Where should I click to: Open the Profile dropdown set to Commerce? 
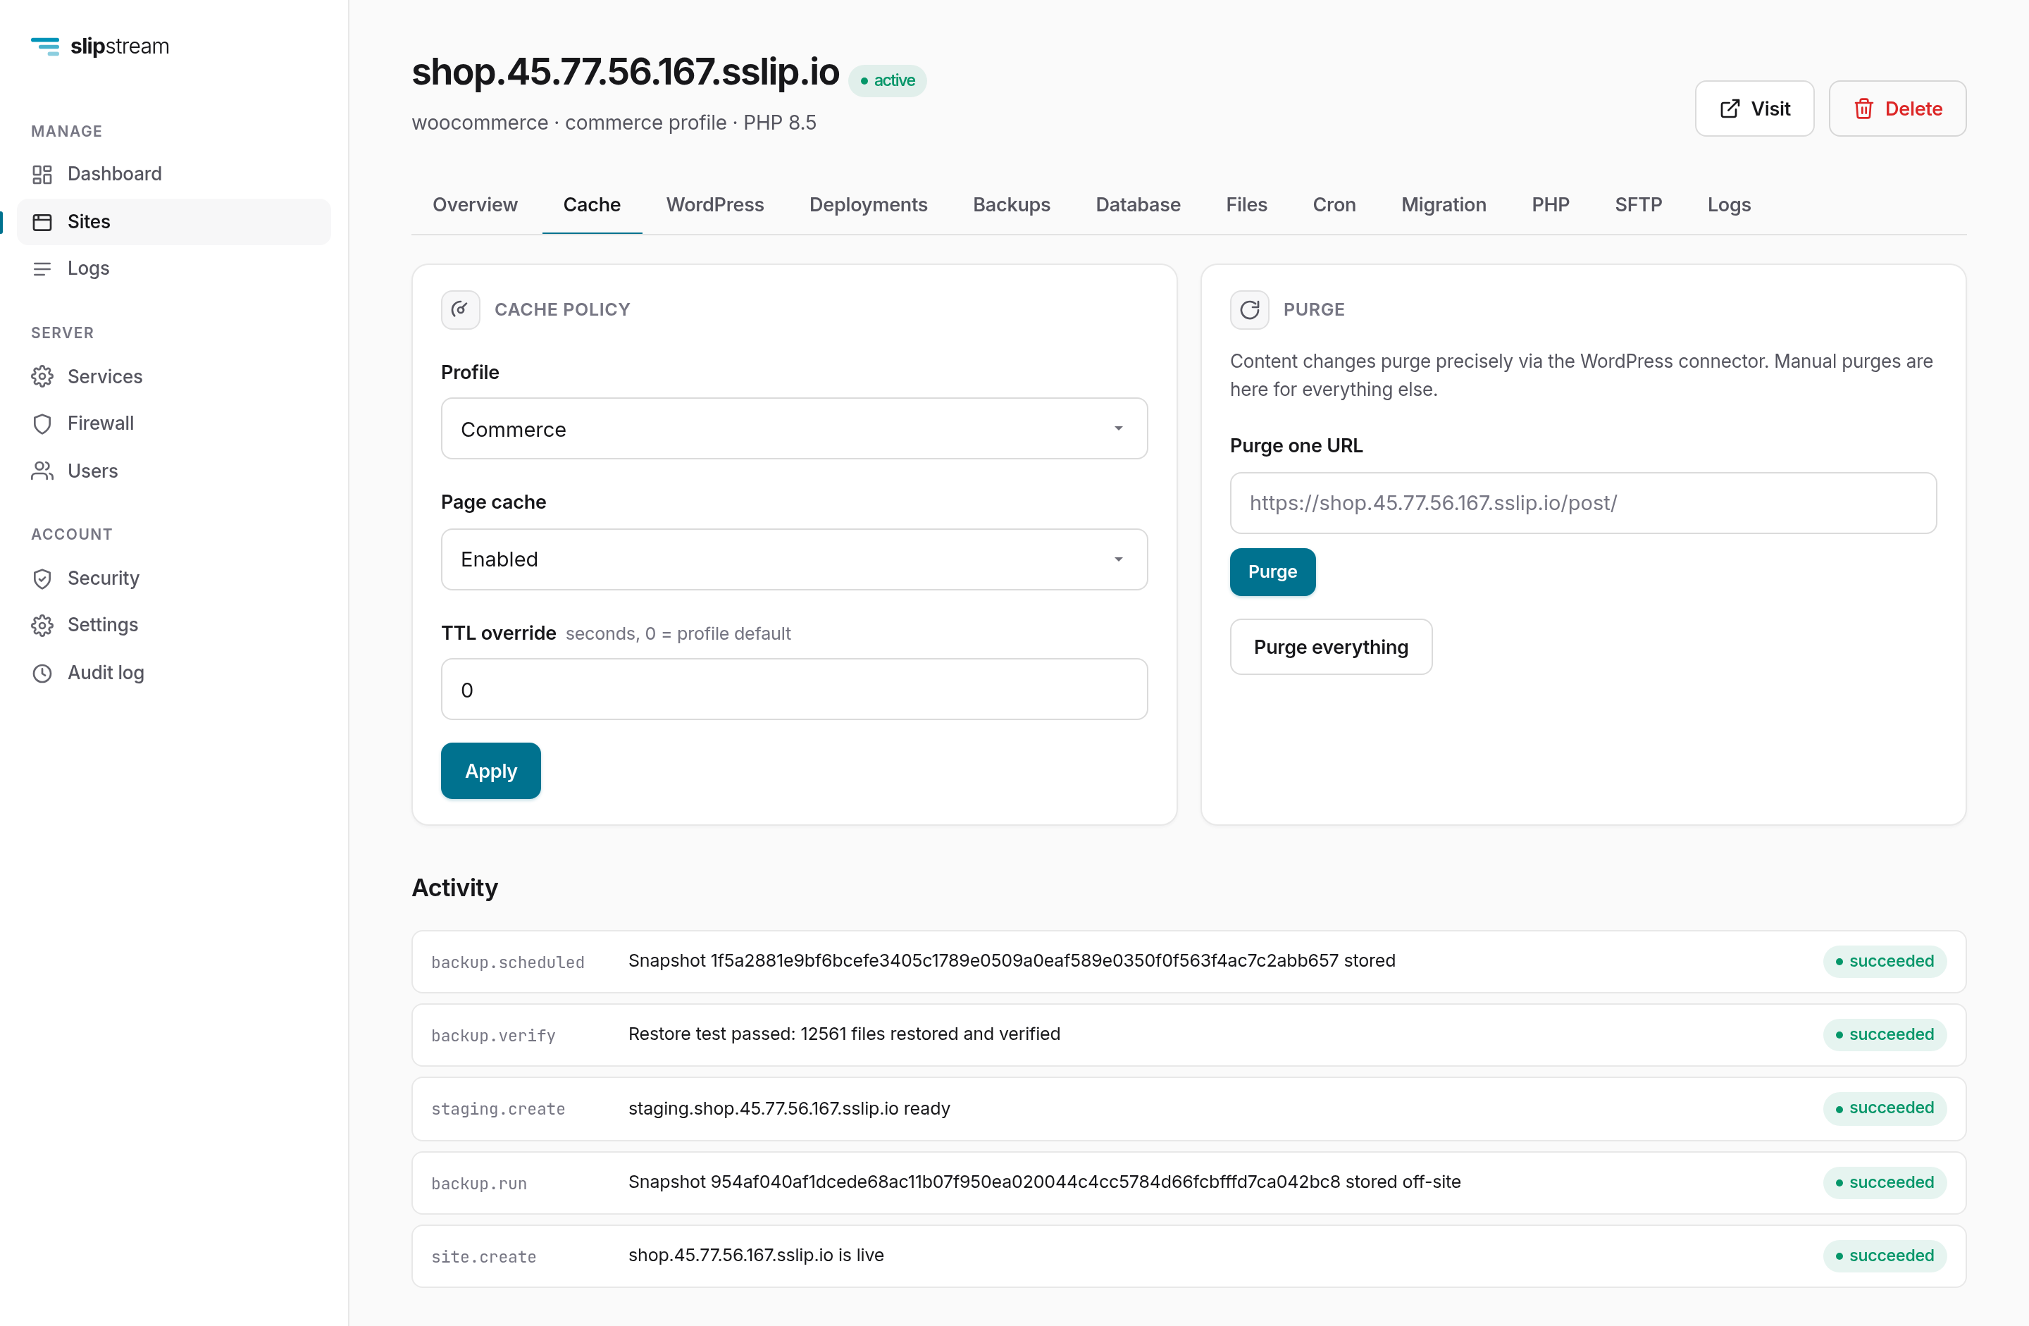click(x=794, y=429)
